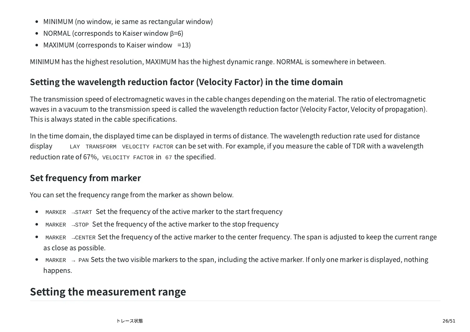Click the MAXIMUM Kaiser window =13 bullet item
The width and height of the screenshot is (470, 332).
pyautogui.click(x=117, y=45)
